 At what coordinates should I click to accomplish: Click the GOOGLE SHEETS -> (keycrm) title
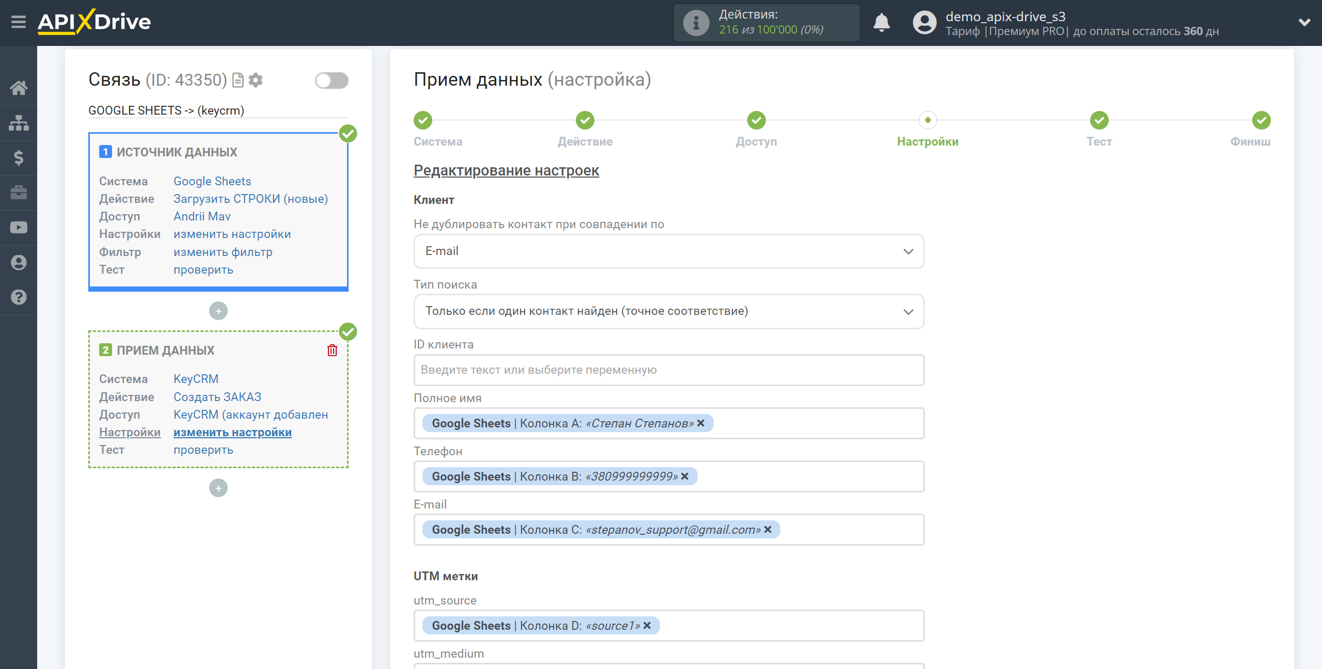[166, 110]
